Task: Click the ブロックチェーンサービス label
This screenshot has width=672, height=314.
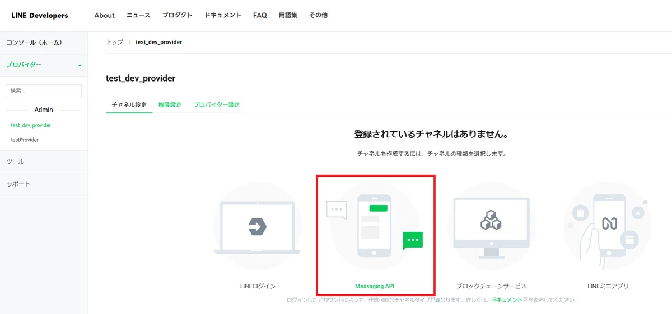Action: [x=491, y=286]
